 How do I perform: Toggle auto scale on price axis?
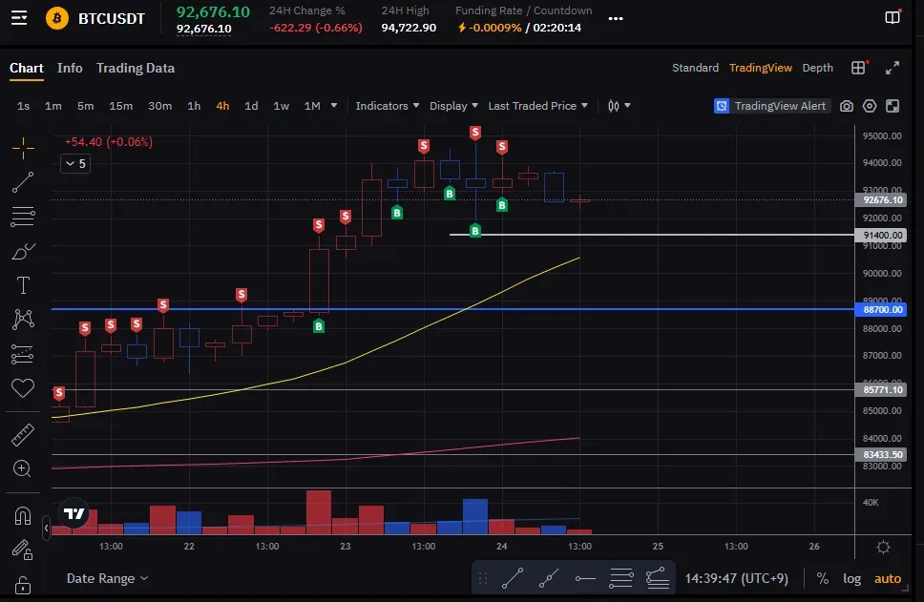(888, 578)
